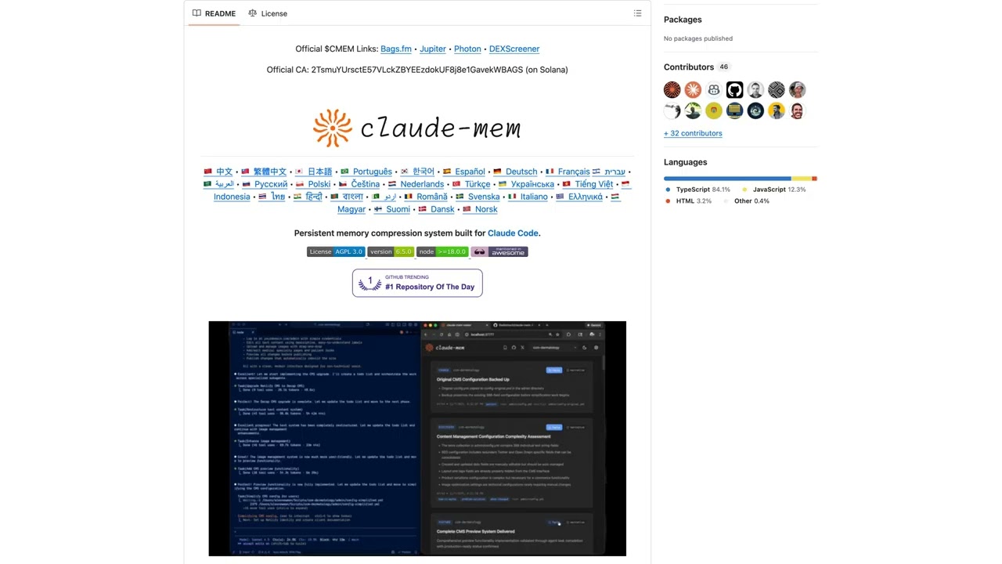Open the Italiano translation link
1002x564 pixels.
tap(528, 197)
